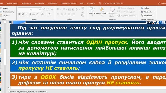Screen dimensions: 166x93
Task: Open Шрифт group dialog launcher
Action: (54, 19)
